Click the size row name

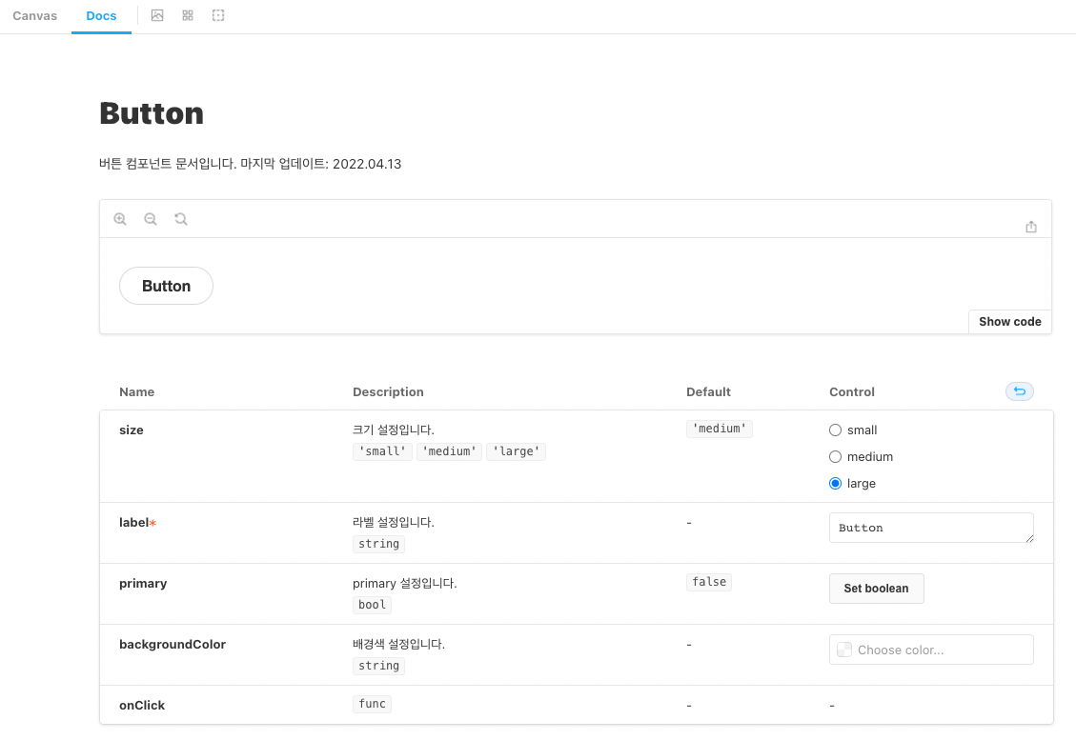click(x=132, y=430)
